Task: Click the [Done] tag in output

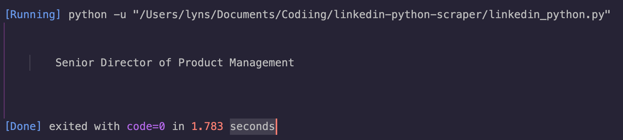Action: [23, 127]
